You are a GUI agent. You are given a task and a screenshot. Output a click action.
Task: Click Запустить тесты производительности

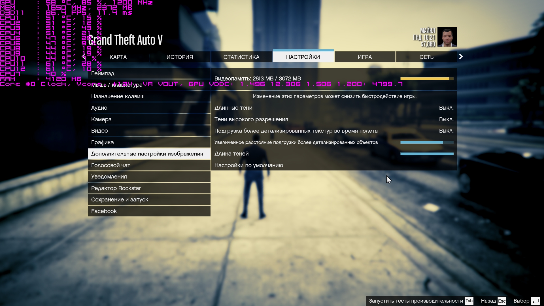416,301
